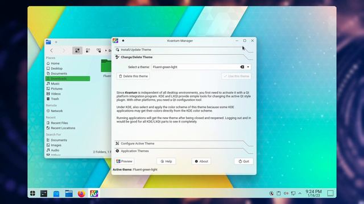Open the Discover store icon on taskbar
This screenshot has height=204, width=364.
pos(56,194)
